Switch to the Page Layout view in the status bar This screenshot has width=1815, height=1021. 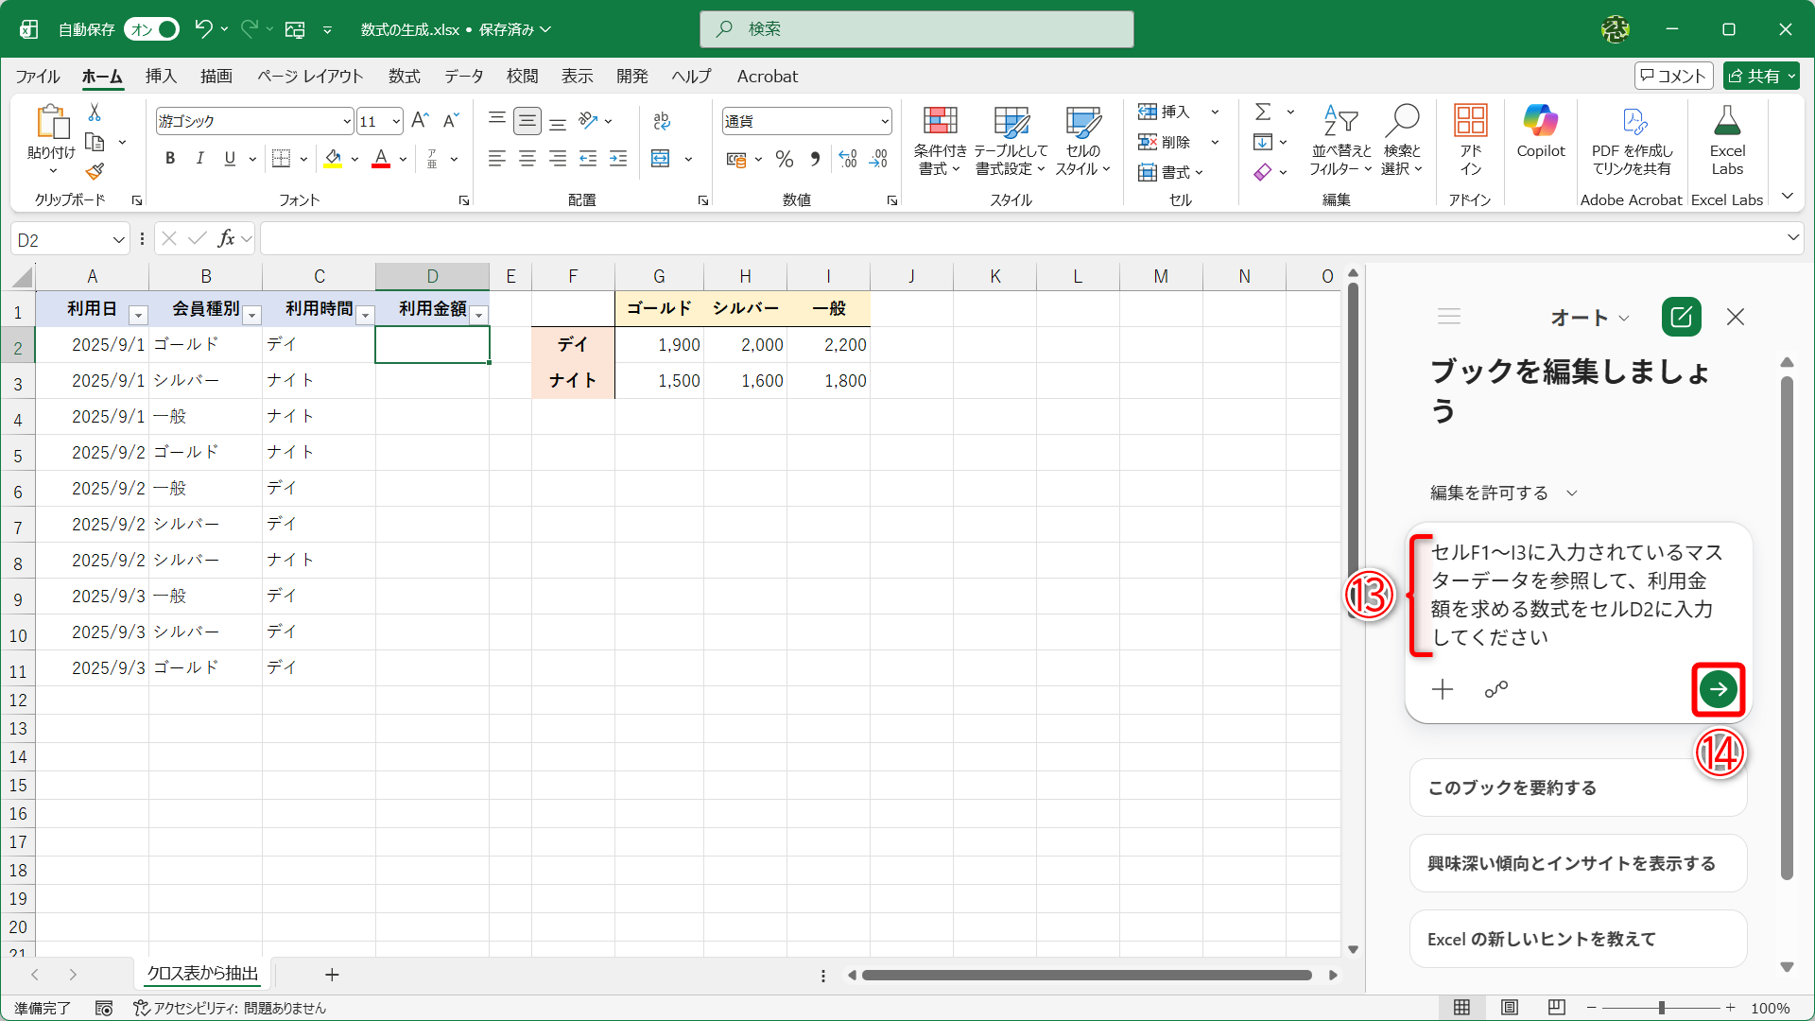1510,1008
